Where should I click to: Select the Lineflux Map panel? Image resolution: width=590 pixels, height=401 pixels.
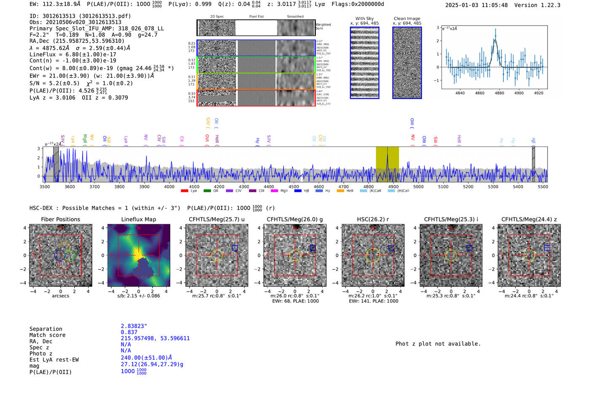(x=139, y=255)
